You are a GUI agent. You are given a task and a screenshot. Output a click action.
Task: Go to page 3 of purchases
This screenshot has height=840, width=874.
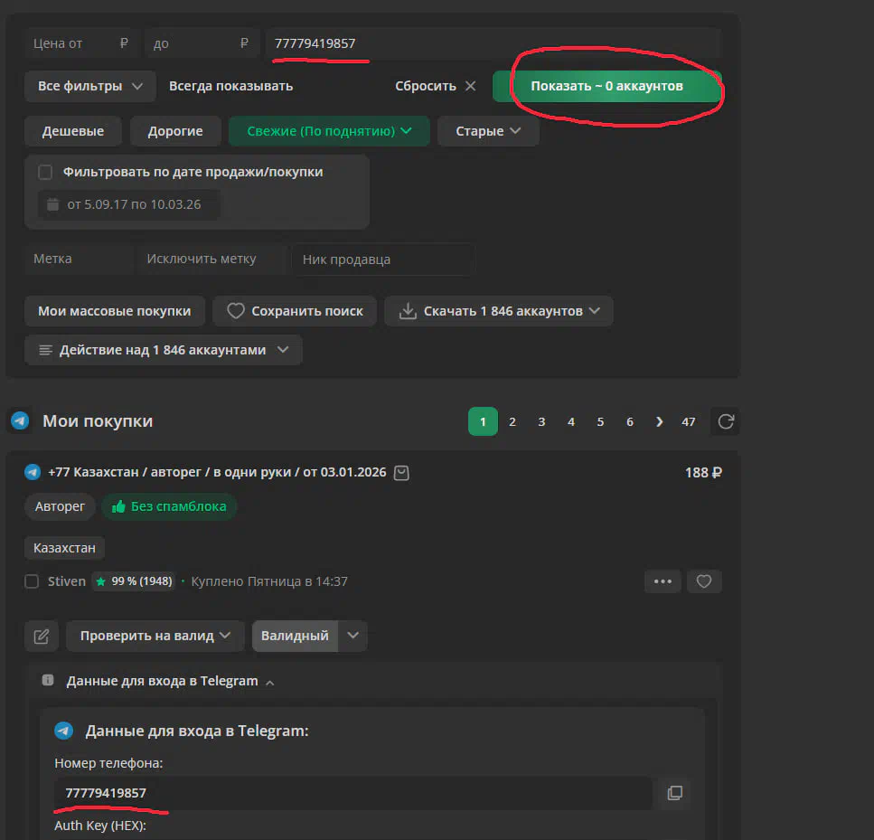point(541,421)
